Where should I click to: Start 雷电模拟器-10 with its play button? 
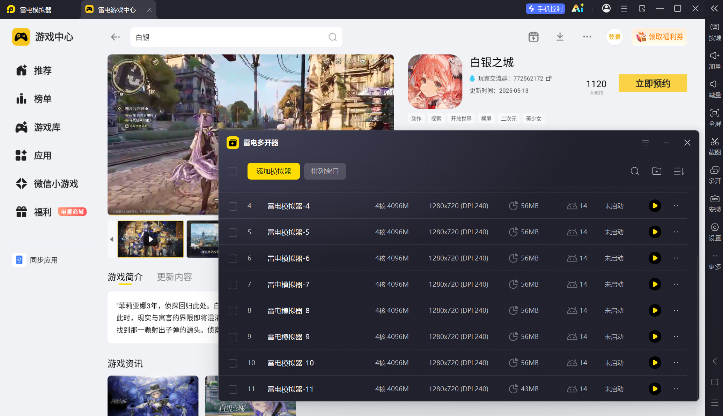click(x=655, y=363)
